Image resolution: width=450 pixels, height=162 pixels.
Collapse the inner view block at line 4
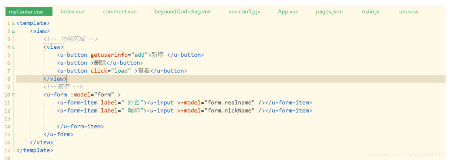[x=14, y=47]
